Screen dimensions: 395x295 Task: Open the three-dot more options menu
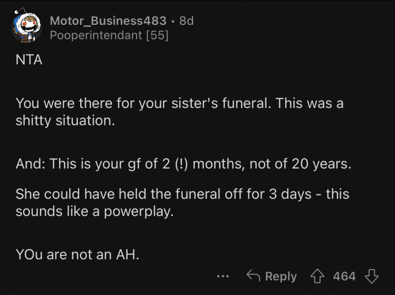[x=223, y=277]
